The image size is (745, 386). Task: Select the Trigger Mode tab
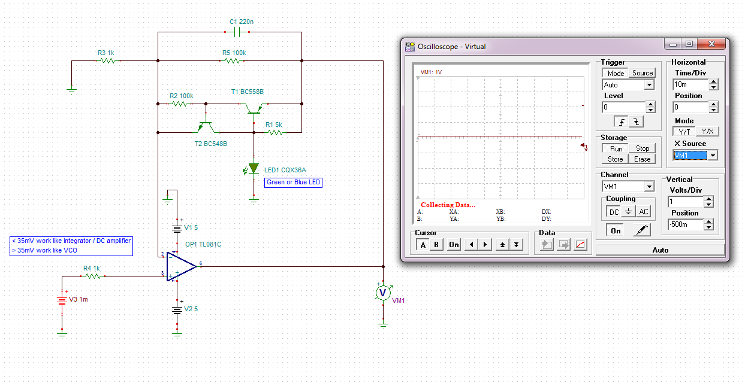pos(616,73)
